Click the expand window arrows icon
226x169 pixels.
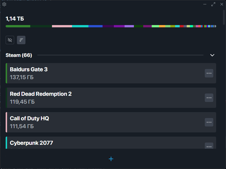point(213,4)
